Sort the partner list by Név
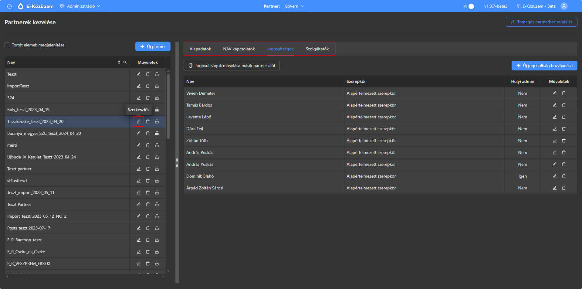The width and height of the screenshot is (582, 289). coord(119,62)
